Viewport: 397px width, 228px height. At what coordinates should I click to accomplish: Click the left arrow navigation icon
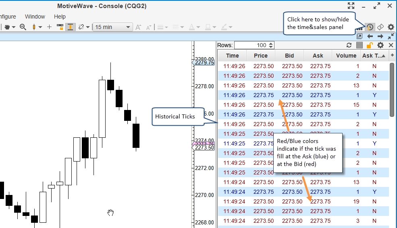(x=370, y=36)
